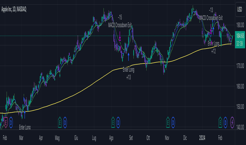This screenshot has width=246, height=145.
Task: Select the +12 trade size label
Action: coord(214,51)
